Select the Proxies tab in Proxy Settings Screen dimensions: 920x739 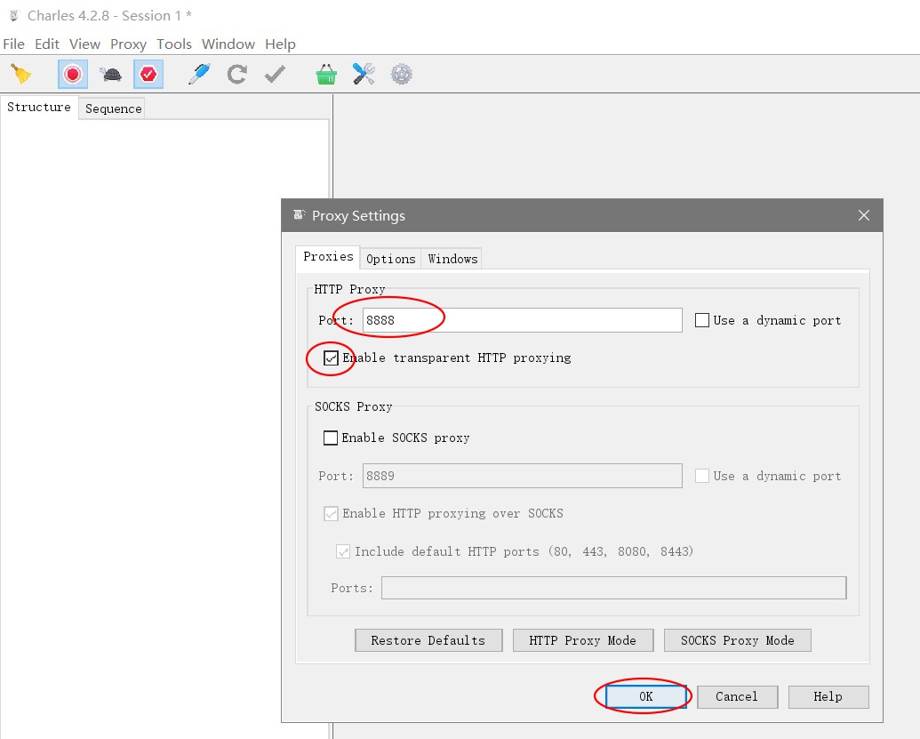(328, 257)
